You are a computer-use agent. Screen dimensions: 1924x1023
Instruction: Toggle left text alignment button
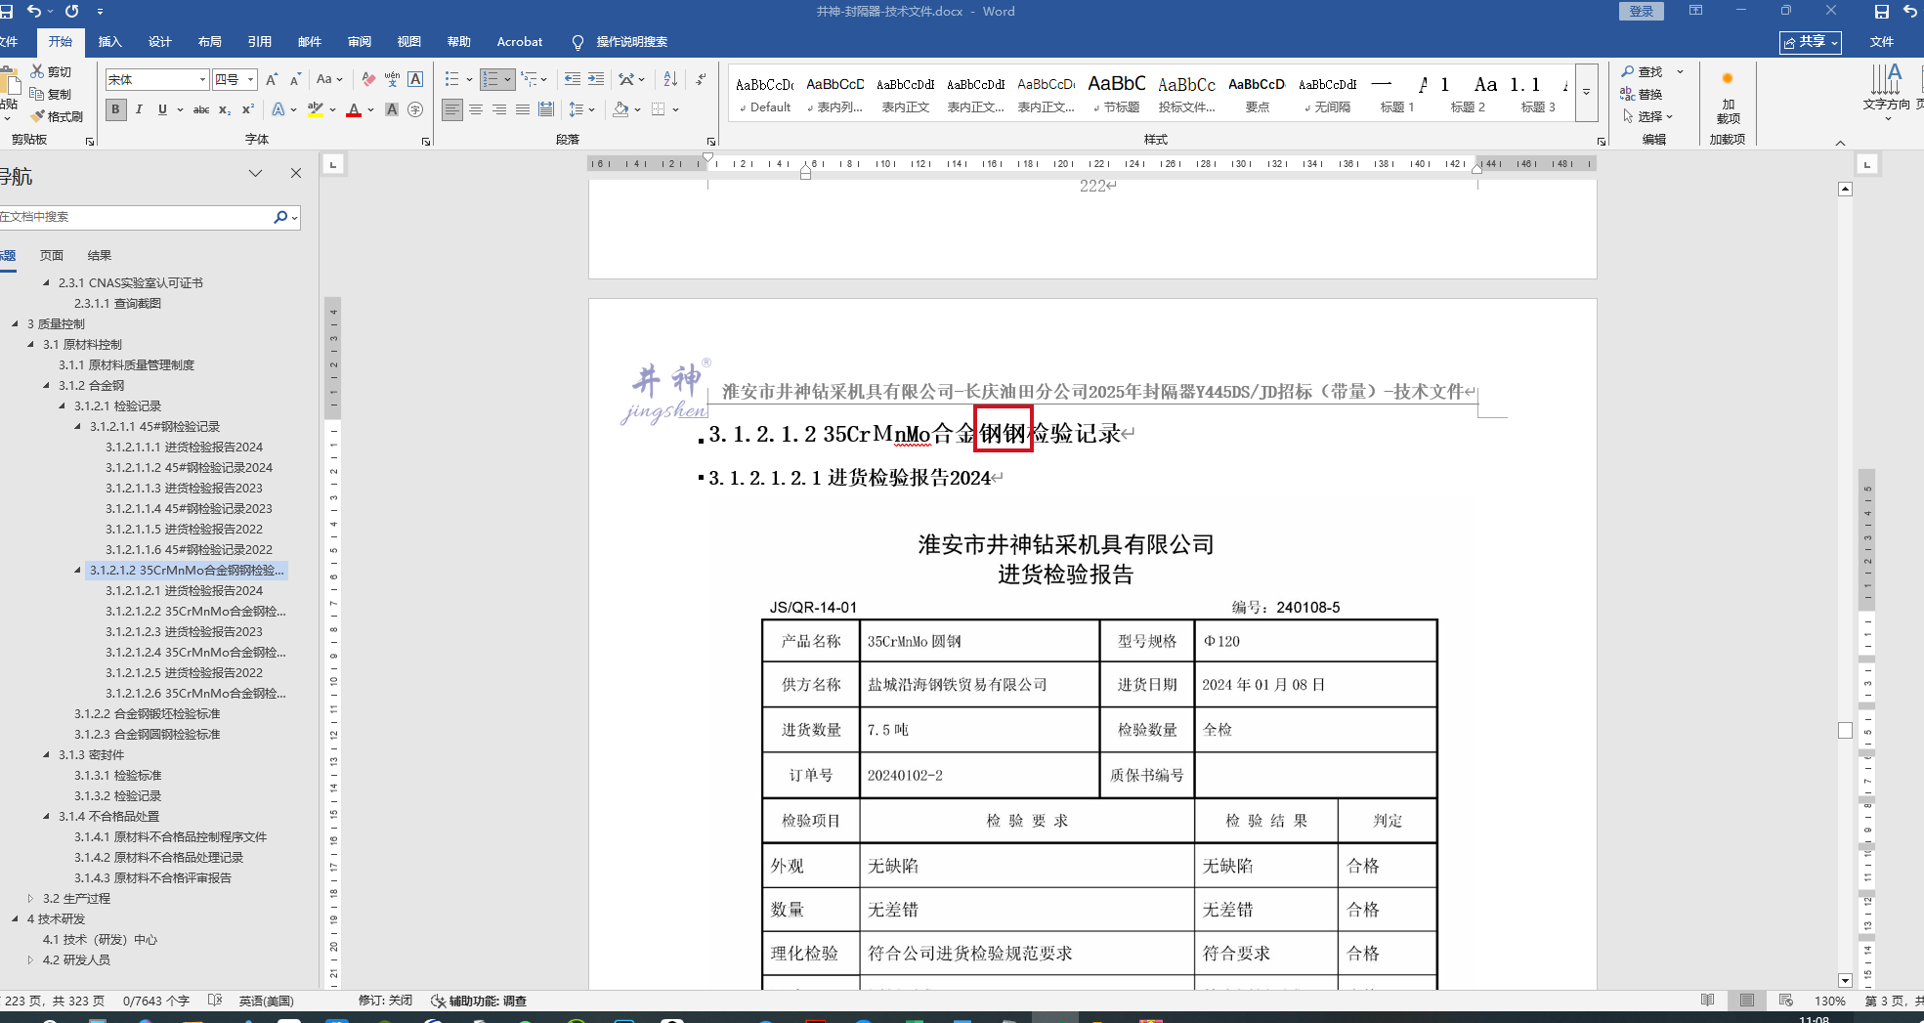[451, 109]
